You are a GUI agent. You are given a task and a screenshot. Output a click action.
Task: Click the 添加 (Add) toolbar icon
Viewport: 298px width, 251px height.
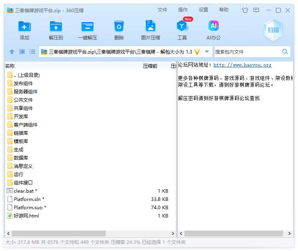tap(24, 26)
